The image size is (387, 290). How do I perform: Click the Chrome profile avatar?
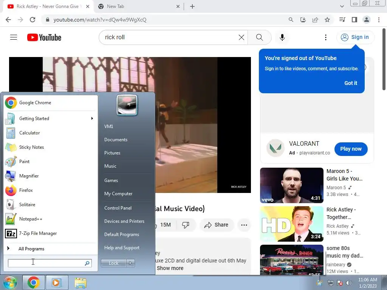coord(367,20)
